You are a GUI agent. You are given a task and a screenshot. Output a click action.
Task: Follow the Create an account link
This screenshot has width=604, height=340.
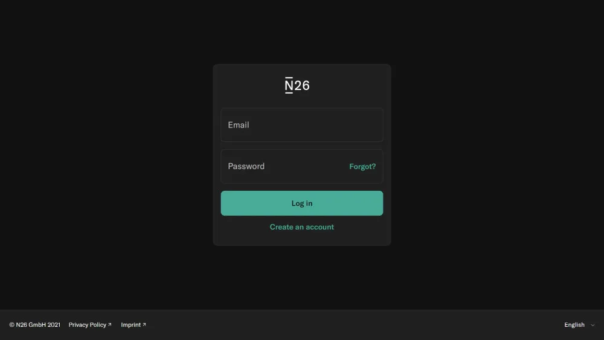pyautogui.click(x=301, y=227)
